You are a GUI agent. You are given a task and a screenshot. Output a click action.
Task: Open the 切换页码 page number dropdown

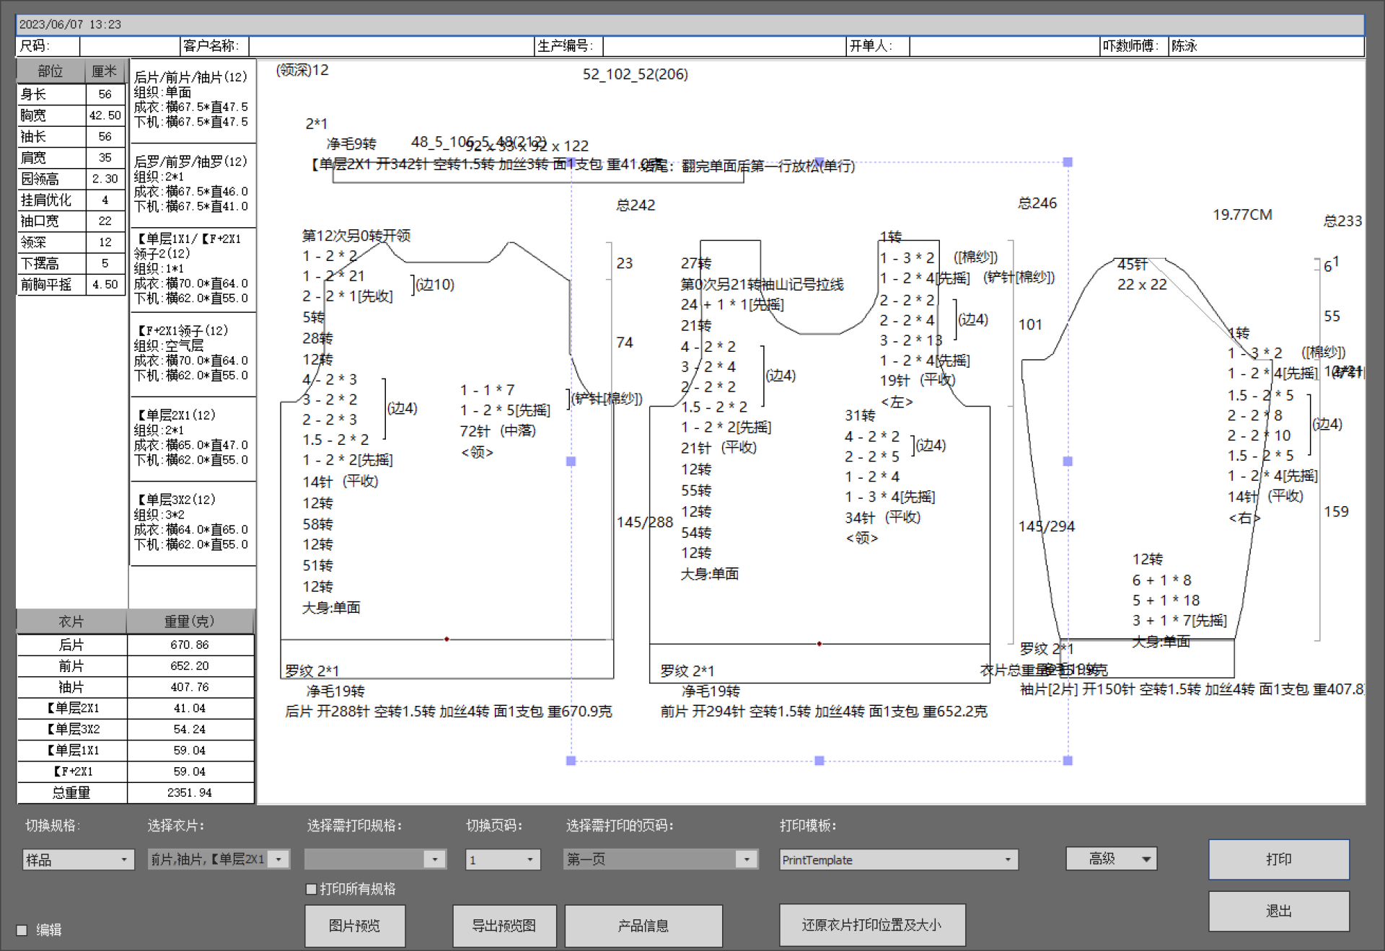tap(529, 859)
